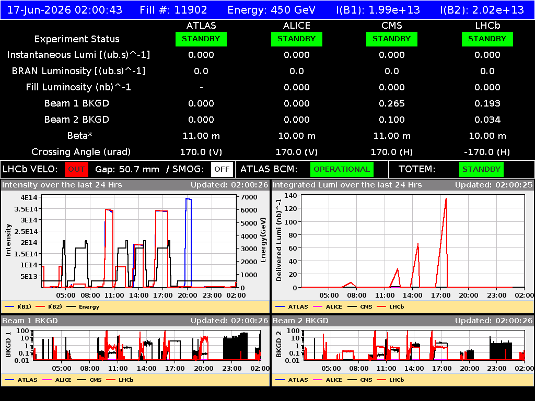Click the ATLAS BCM OPERATIONAL indicator
This screenshot has height=401, width=535.
(342, 170)
